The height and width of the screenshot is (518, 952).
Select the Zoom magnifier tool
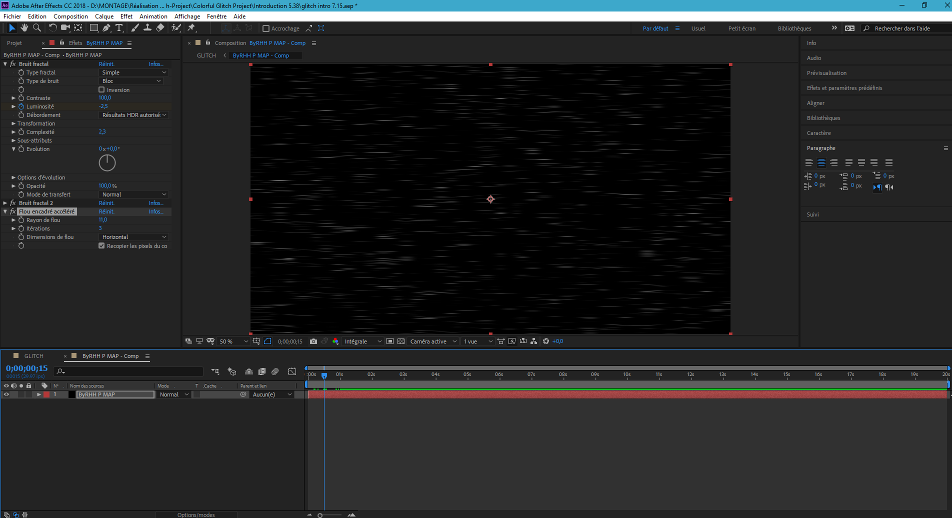pos(36,28)
